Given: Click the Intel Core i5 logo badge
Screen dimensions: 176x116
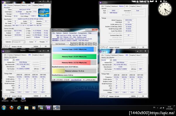Looking at the screenshot, I should pos(44,13).
